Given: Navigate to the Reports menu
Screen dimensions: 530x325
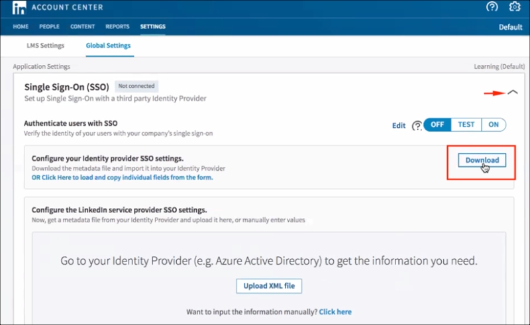Looking at the screenshot, I should coord(117,26).
